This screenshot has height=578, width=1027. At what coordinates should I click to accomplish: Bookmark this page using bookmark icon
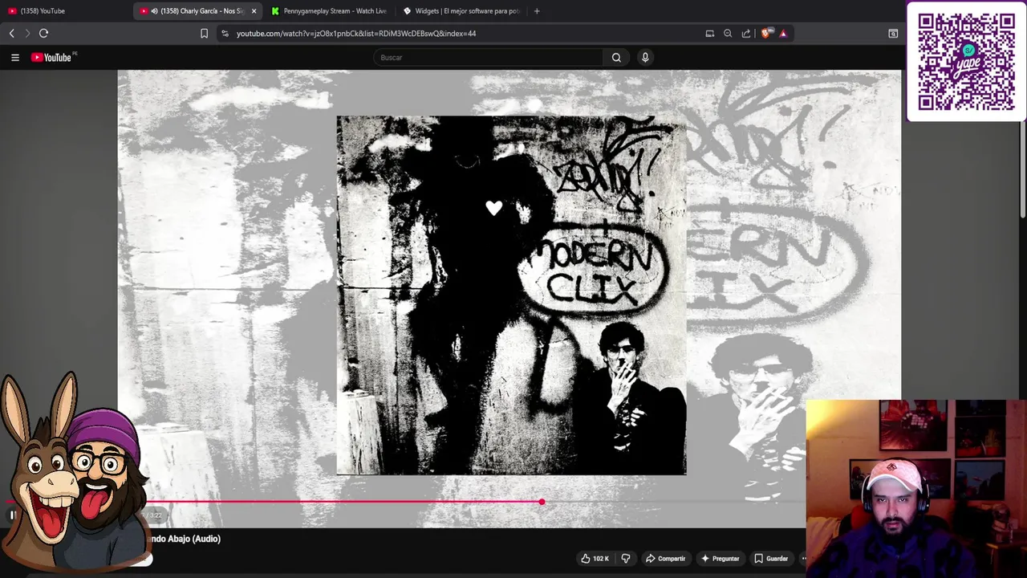204,33
